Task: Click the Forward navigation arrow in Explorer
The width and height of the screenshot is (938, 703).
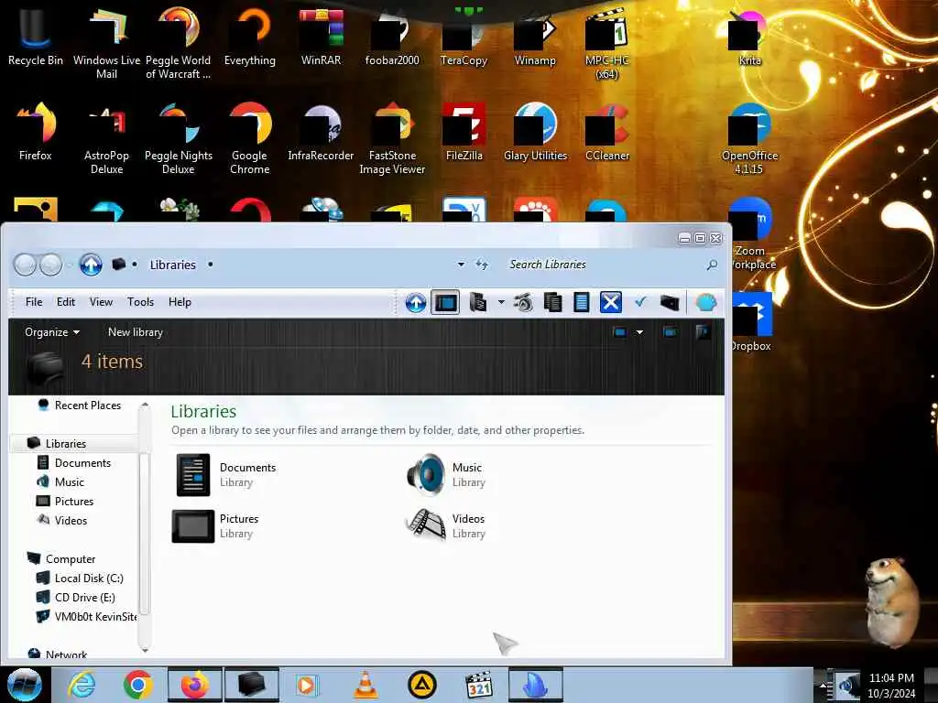Action: coord(51,265)
